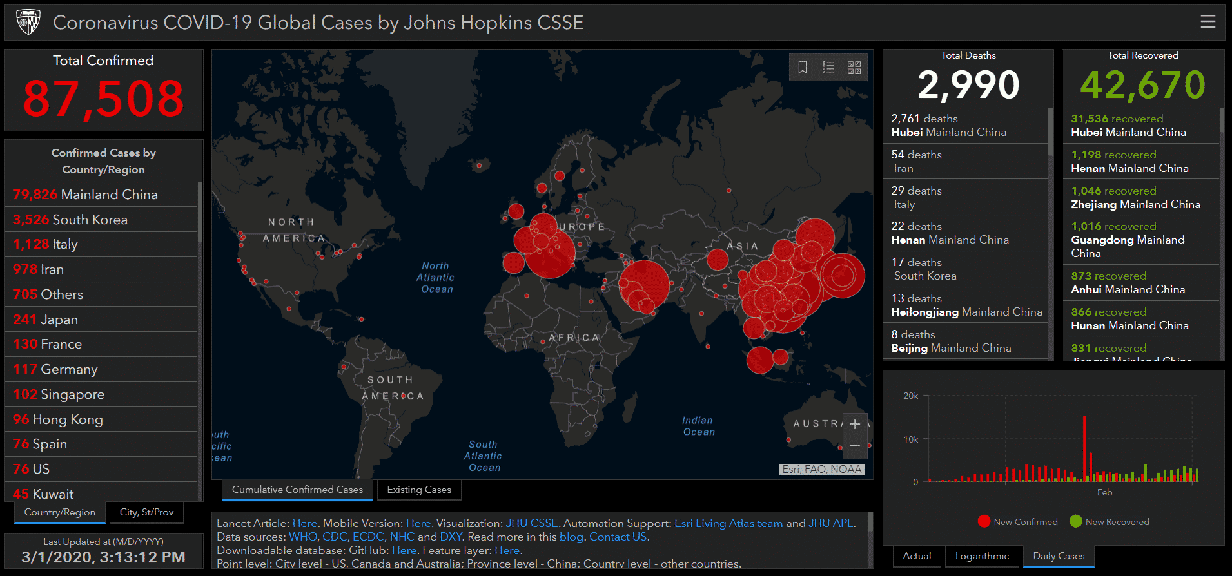This screenshot has width=1232, height=576.
Task: Click 22 deaths Henan entry
Action: pos(966,233)
